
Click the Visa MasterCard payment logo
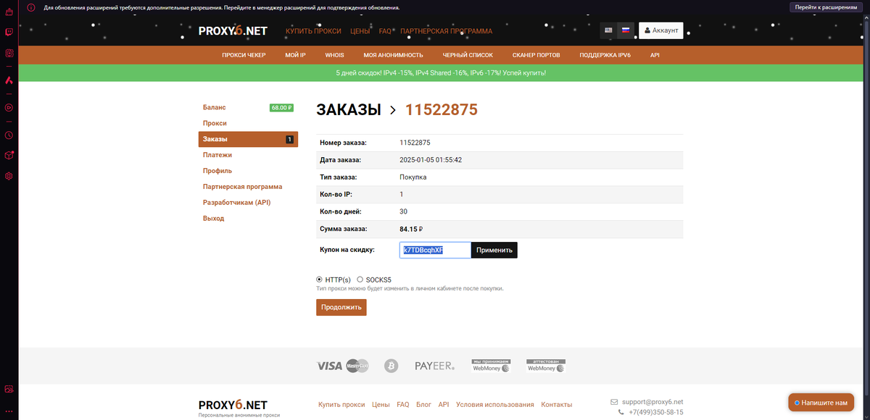(x=343, y=366)
